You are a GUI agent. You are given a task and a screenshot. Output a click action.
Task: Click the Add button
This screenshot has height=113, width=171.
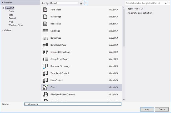(x=147, y=109)
